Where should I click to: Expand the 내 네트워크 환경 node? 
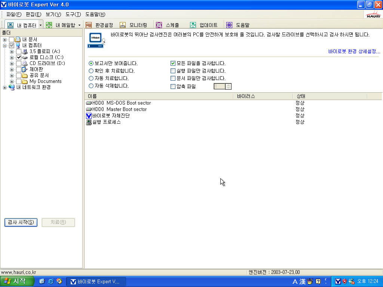point(4,87)
